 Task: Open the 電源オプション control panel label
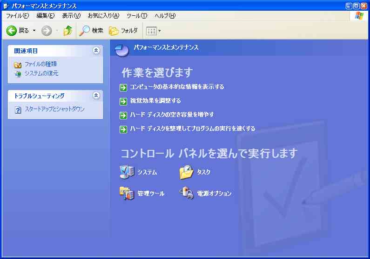tap(214, 194)
